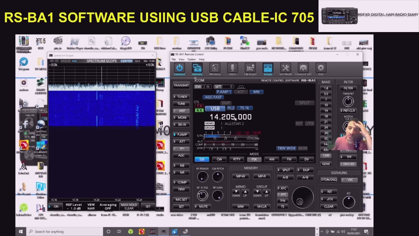Click the 14.205.000 frequency display
The width and height of the screenshot is (419, 236).
(x=231, y=117)
